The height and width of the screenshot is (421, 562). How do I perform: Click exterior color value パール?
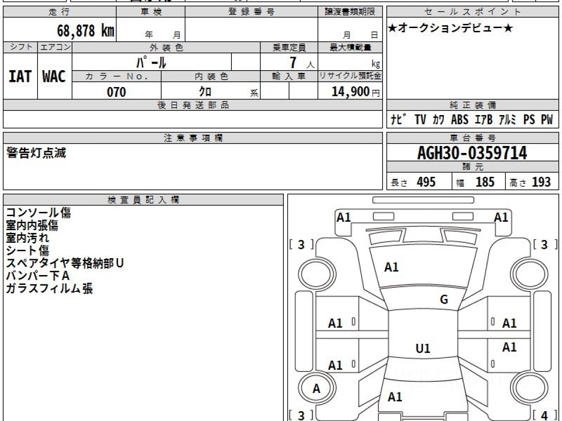click(x=152, y=62)
